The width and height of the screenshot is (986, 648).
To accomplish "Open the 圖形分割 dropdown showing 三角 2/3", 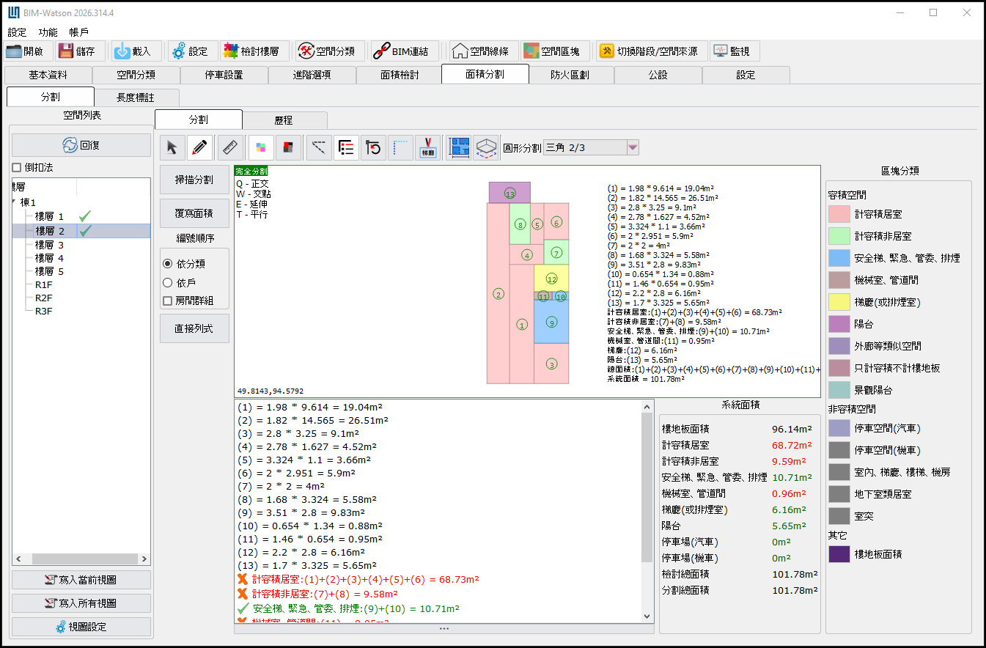I will tap(592, 147).
